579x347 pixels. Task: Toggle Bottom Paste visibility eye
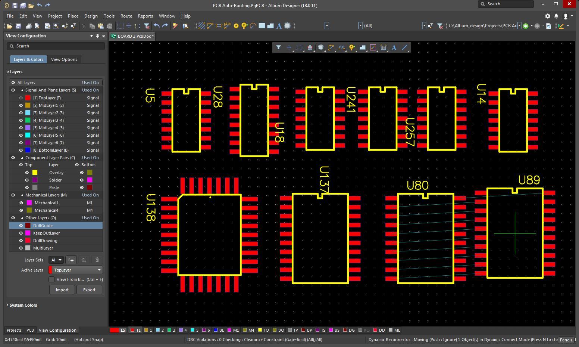82,188
